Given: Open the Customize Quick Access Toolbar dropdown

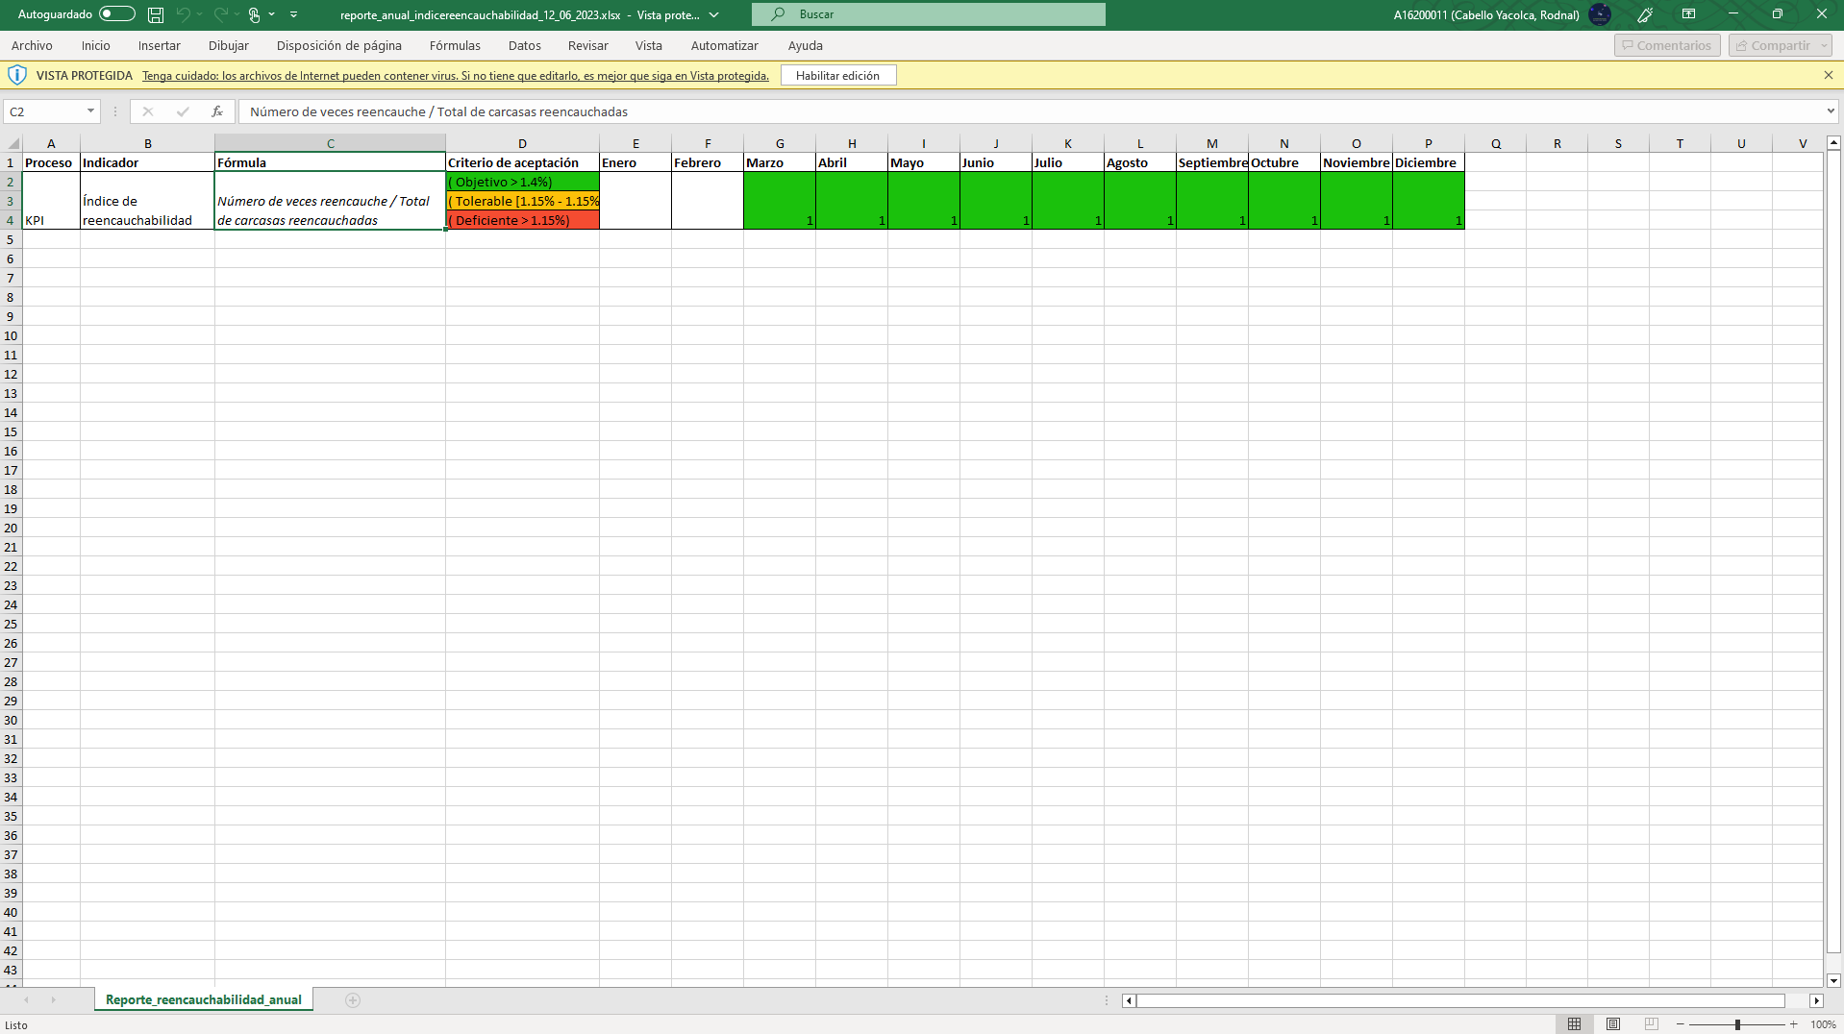Looking at the screenshot, I should (293, 14).
